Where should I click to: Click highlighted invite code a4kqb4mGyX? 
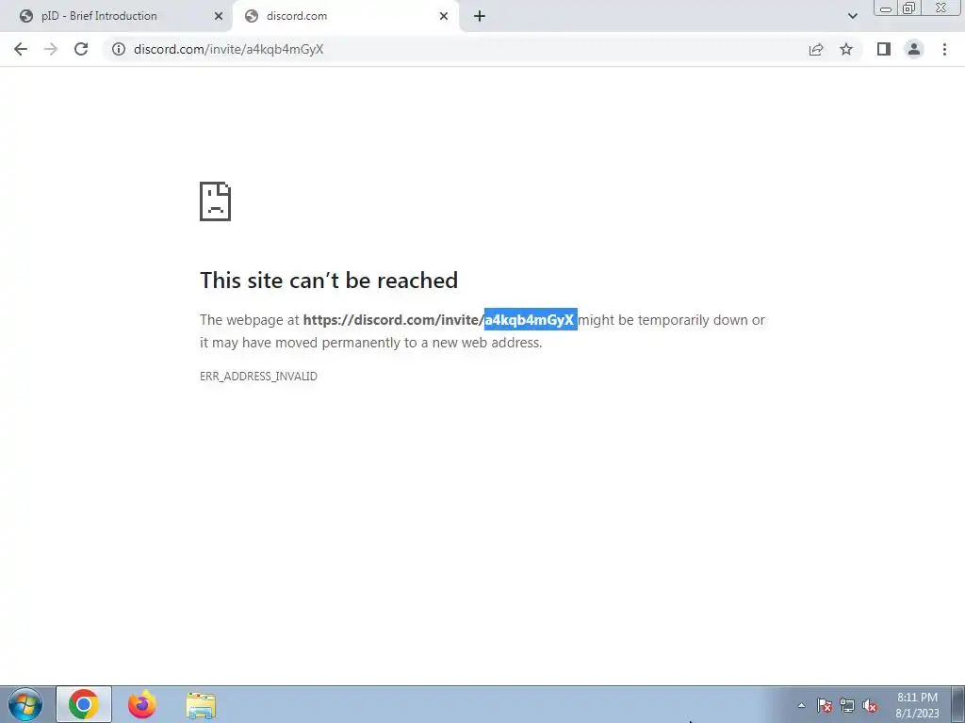click(x=531, y=320)
